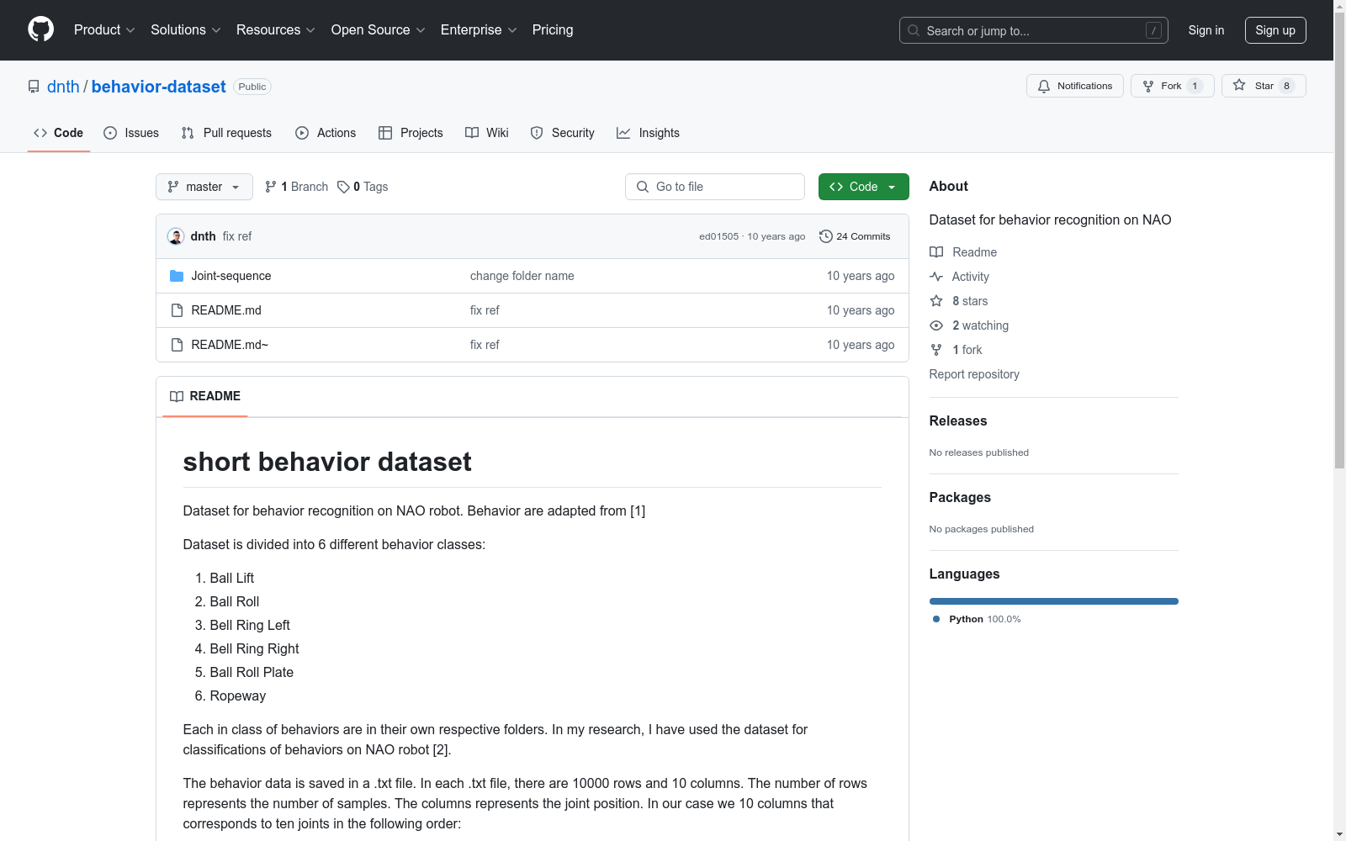Open the README.md file
The width and height of the screenshot is (1346, 841).
(x=226, y=310)
